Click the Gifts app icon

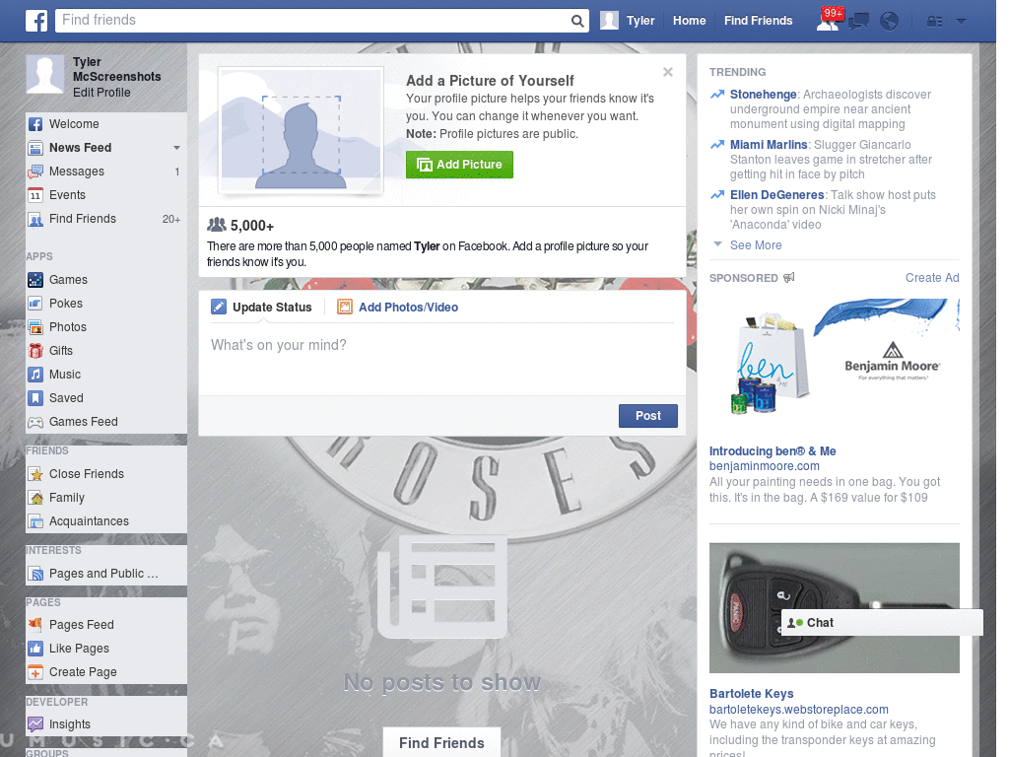pos(35,351)
